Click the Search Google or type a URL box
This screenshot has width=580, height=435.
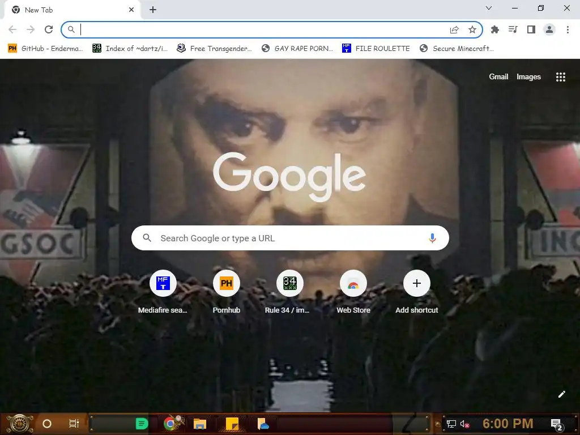click(290, 238)
